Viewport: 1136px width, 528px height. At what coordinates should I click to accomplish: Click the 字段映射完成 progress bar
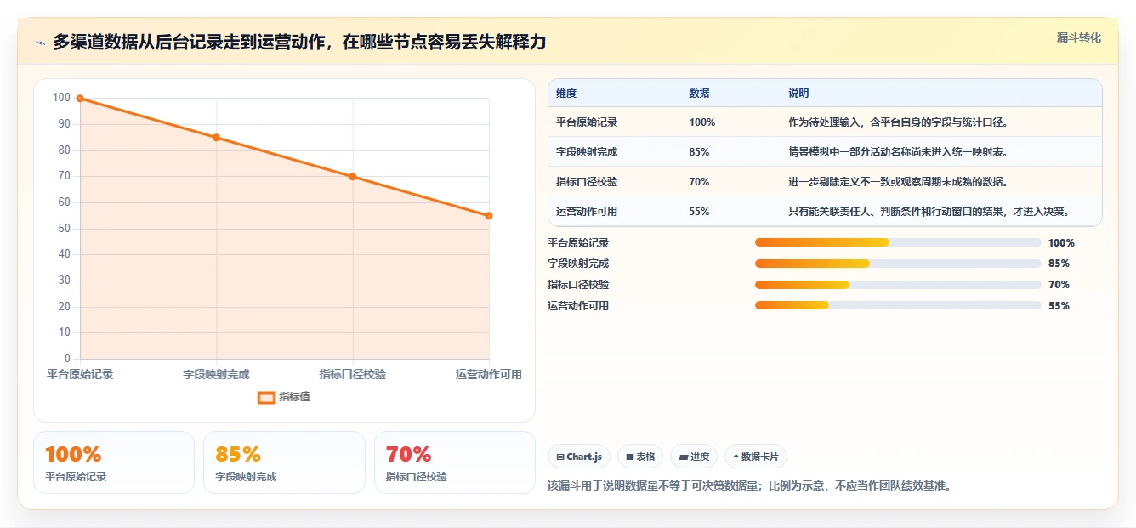pos(898,264)
